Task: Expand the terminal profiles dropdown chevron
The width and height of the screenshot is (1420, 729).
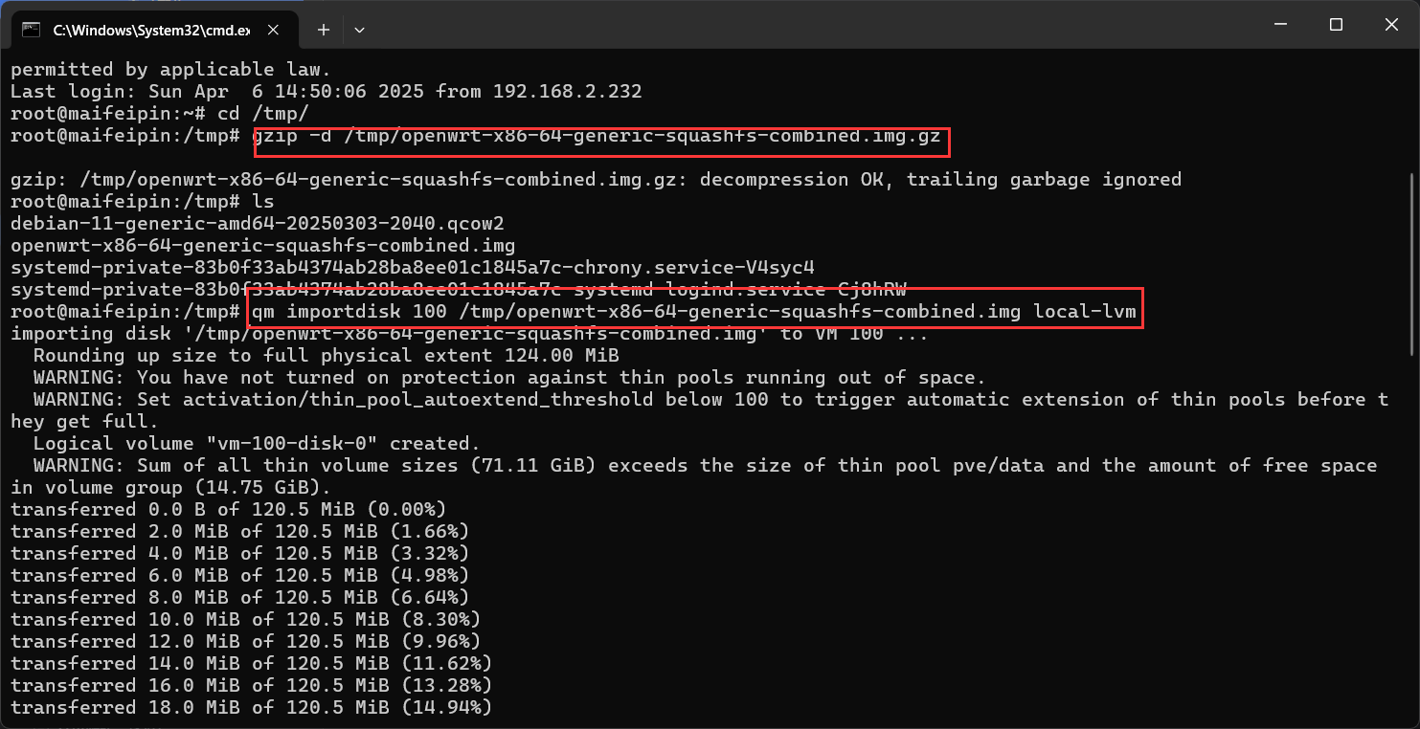Action: (x=359, y=30)
